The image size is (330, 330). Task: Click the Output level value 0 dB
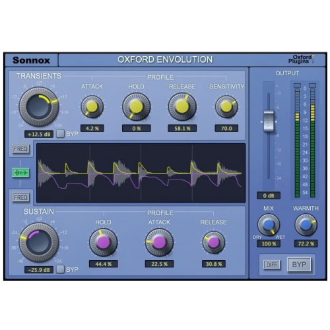pos(269,195)
